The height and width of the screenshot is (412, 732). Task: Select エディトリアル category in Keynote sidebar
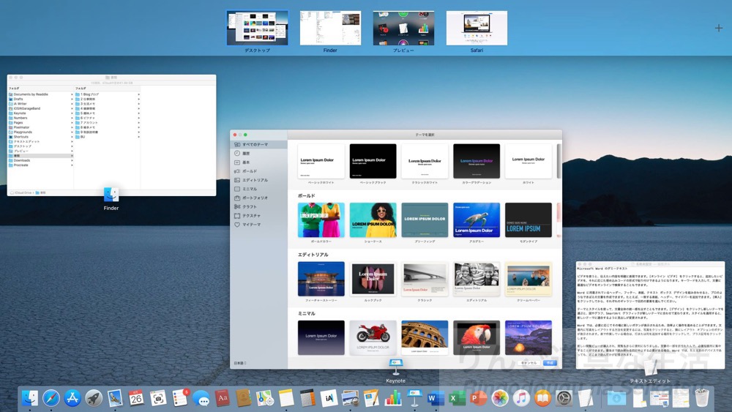[258, 180]
